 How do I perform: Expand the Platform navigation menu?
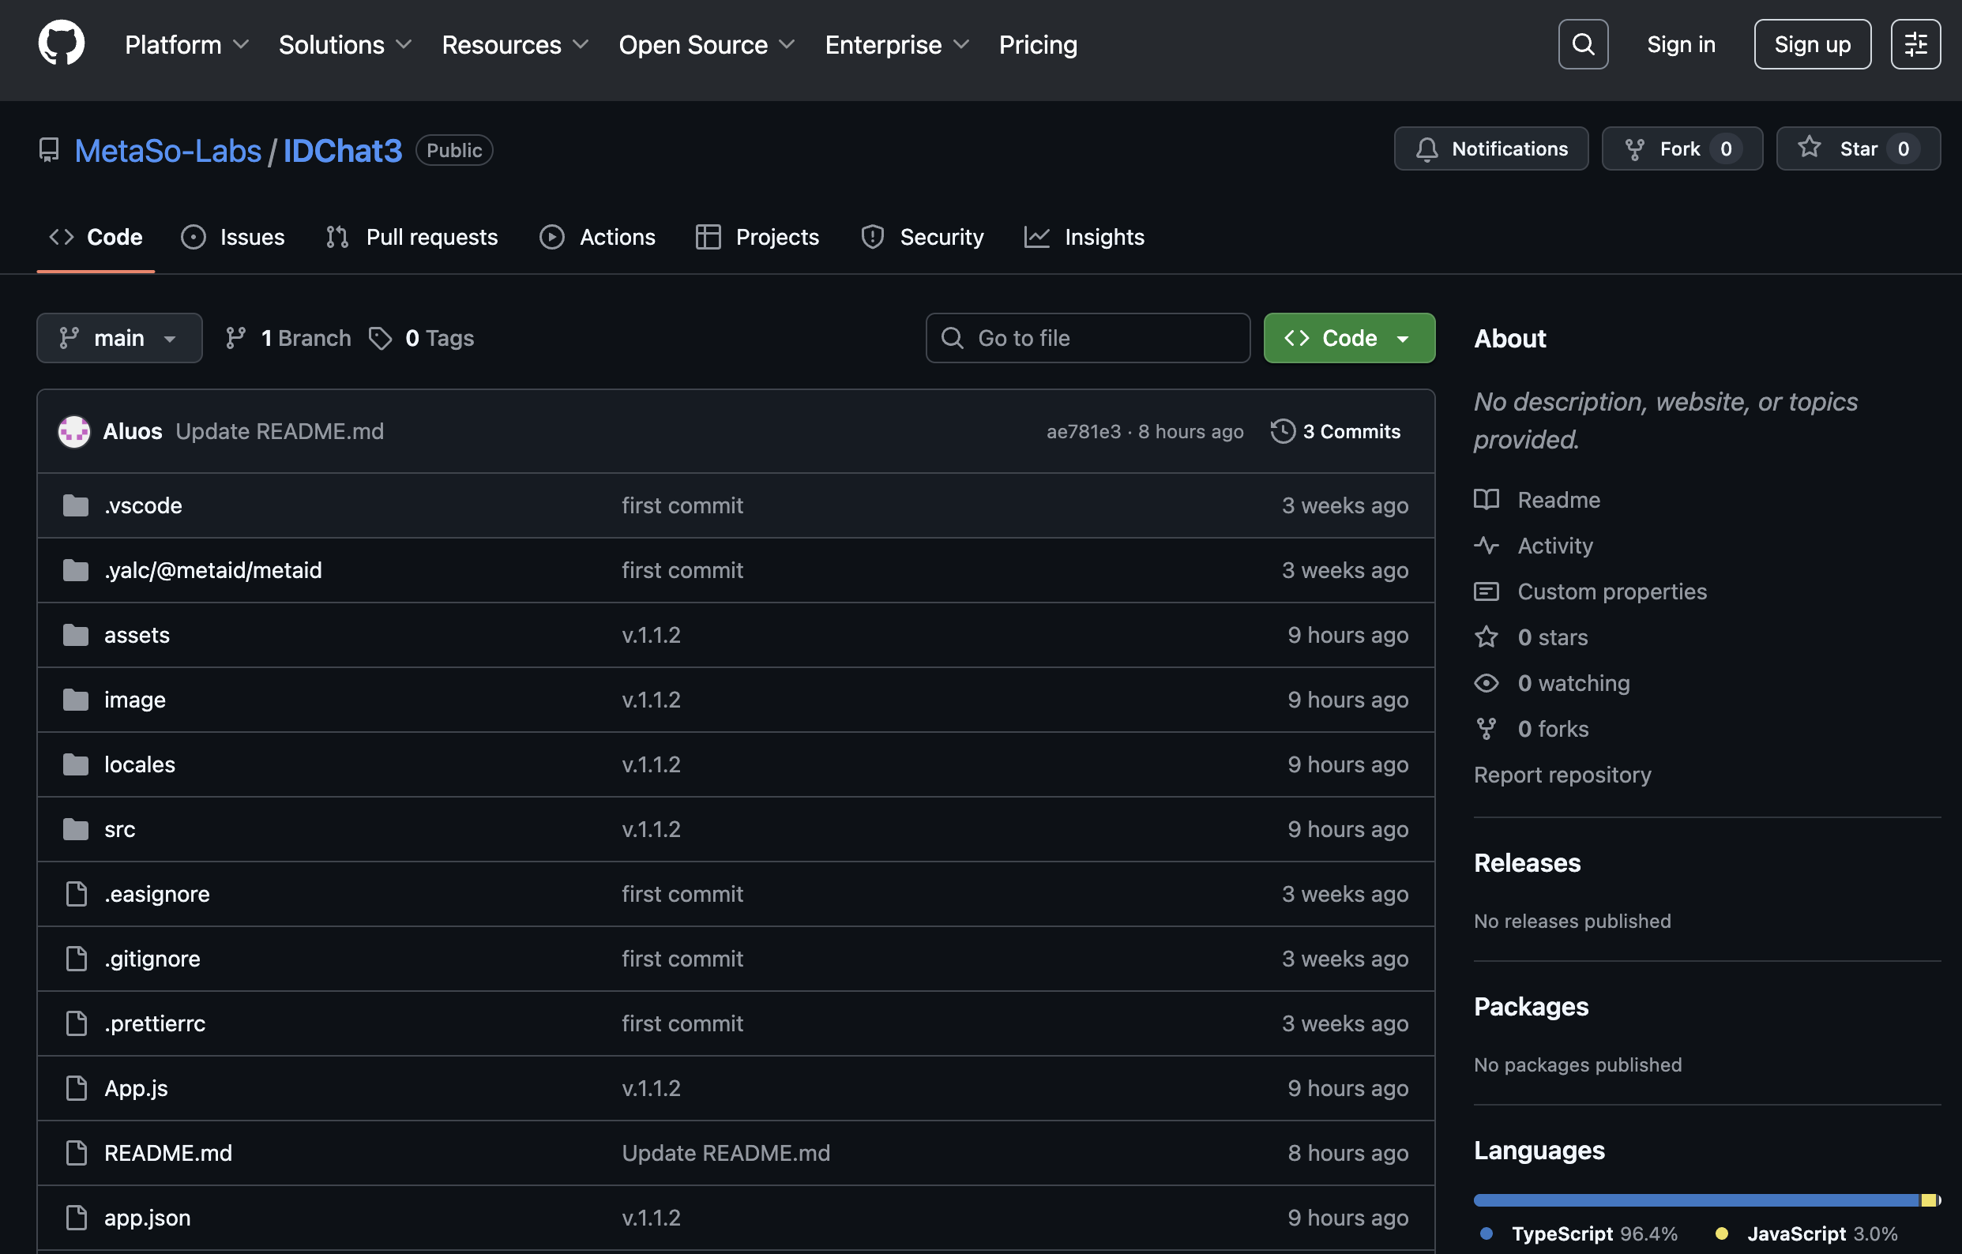coord(186,45)
